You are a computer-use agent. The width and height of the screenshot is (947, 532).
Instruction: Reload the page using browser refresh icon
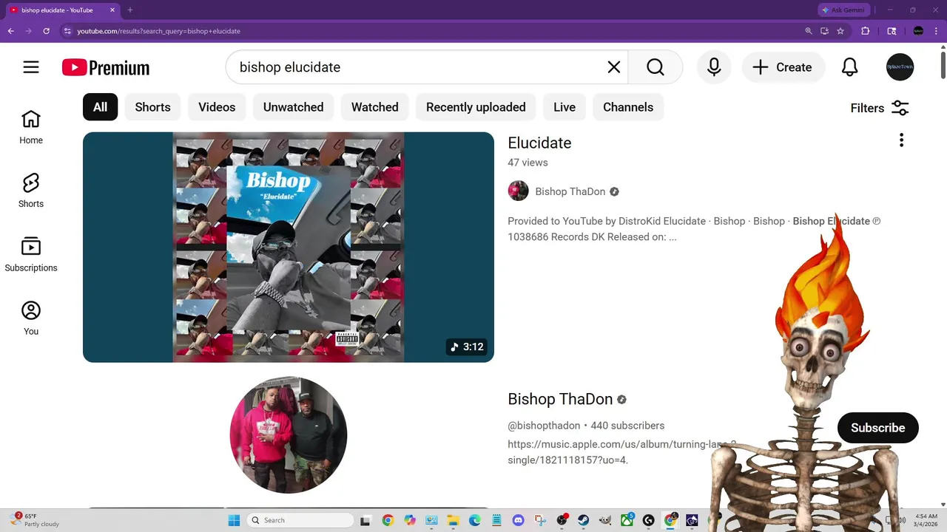[46, 31]
